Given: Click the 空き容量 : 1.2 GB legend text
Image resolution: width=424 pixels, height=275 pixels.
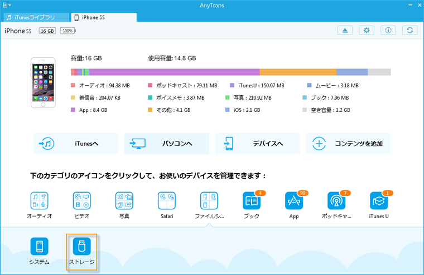Looking at the screenshot, I should tap(330, 110).
